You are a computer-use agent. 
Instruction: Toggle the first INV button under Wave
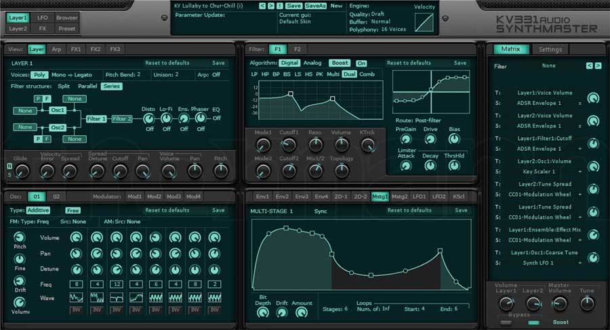pos(76,310)
